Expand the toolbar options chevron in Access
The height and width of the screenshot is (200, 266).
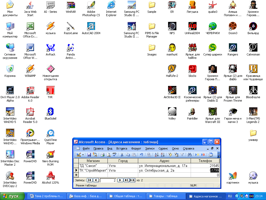(x=219, y=155)
